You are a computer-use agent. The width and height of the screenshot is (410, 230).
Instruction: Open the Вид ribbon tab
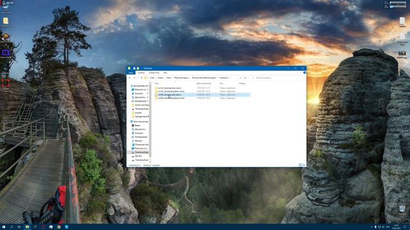(x=165, y=73)
